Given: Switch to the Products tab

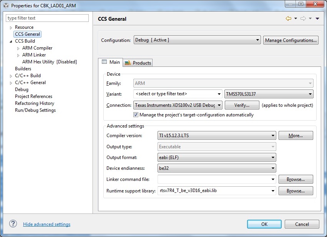Looking at the screenshot, I should point(138,63).
